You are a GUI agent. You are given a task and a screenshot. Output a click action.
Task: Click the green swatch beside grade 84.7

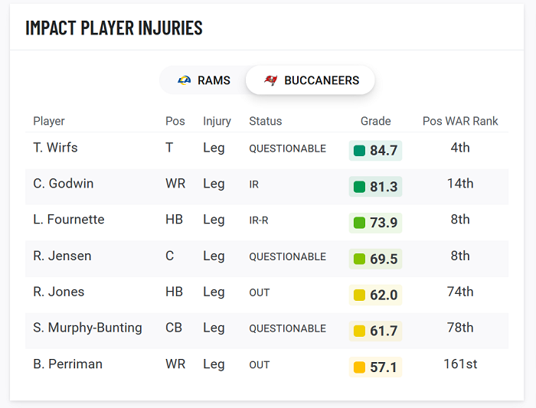[359, 151]
